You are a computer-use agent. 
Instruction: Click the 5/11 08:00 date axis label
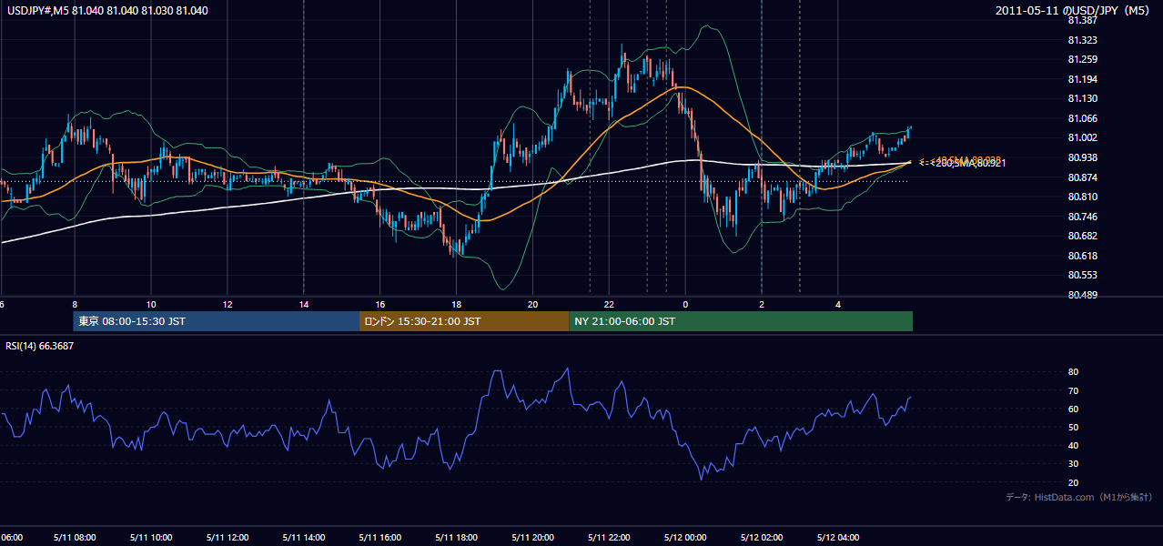point(75,538)
